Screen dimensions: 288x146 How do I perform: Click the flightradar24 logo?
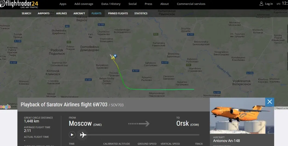tap(19, 4)
